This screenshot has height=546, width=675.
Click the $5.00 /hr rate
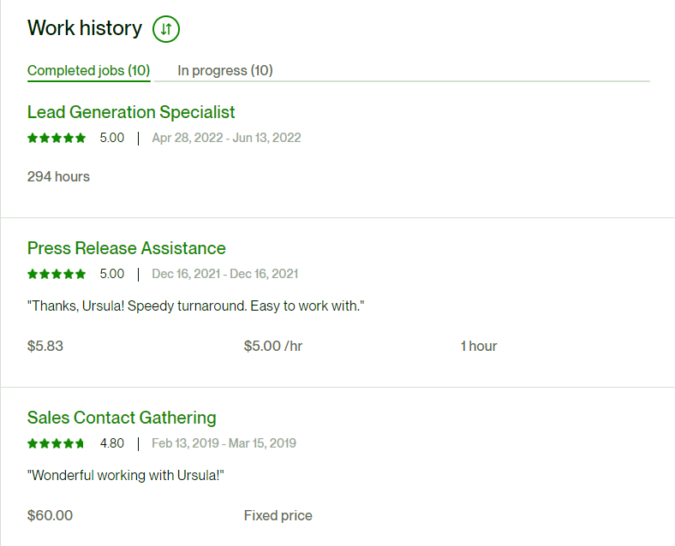click(x=273, y=346)
